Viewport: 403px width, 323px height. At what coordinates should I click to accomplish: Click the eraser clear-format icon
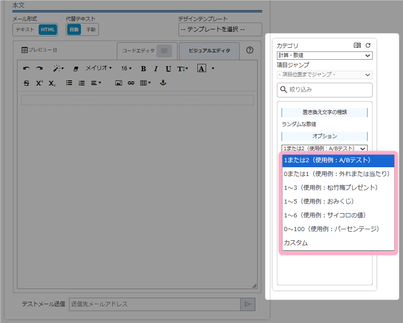click(76, 68)
